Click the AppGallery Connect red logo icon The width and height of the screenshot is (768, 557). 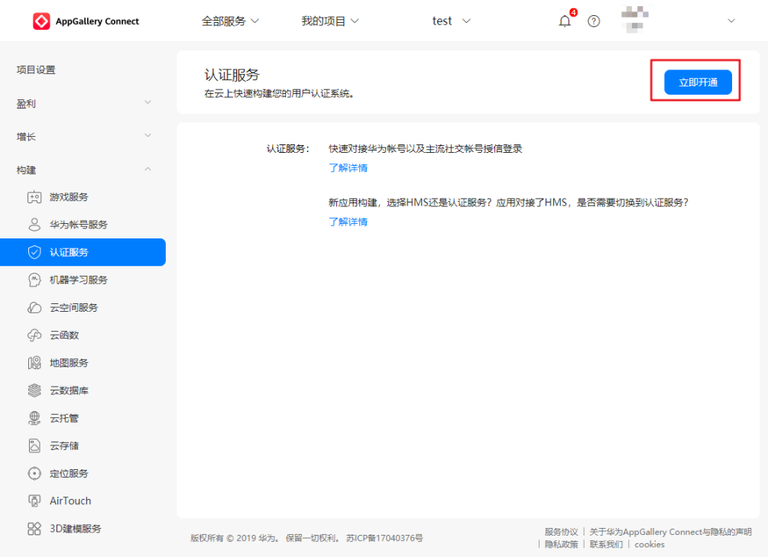click(41, 21)
